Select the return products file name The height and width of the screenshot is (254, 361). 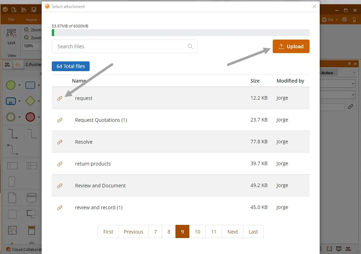point(93,164)
